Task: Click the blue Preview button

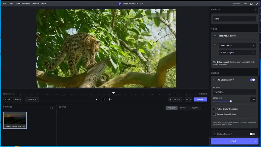Action: pos(200,99)
